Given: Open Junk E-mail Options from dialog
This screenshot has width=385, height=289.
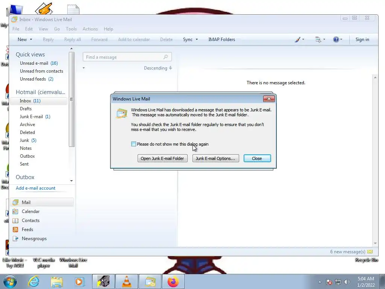Looking at the screenshot, I should (215, 158).
